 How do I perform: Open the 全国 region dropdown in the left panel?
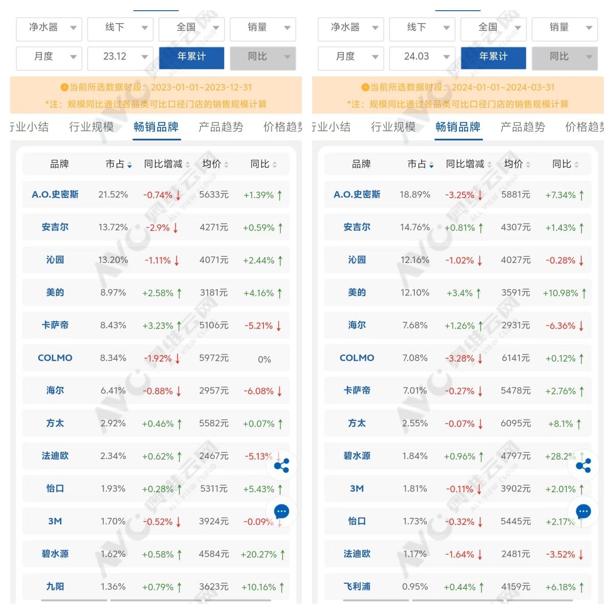[x=191, y=28]
